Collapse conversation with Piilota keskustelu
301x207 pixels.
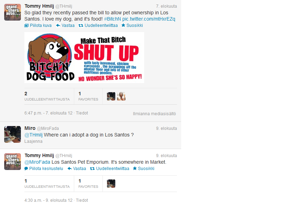pos(44,169)
